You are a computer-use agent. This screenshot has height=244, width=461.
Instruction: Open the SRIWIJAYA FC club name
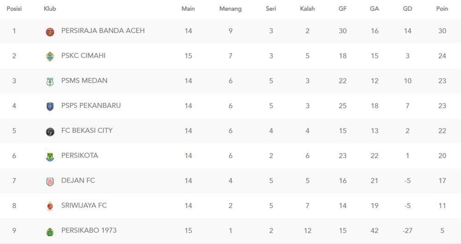pos(84,205)
